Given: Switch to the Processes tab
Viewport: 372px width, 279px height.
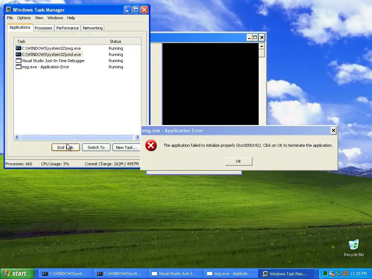Looking at the screenshot, I should [43, 28].
